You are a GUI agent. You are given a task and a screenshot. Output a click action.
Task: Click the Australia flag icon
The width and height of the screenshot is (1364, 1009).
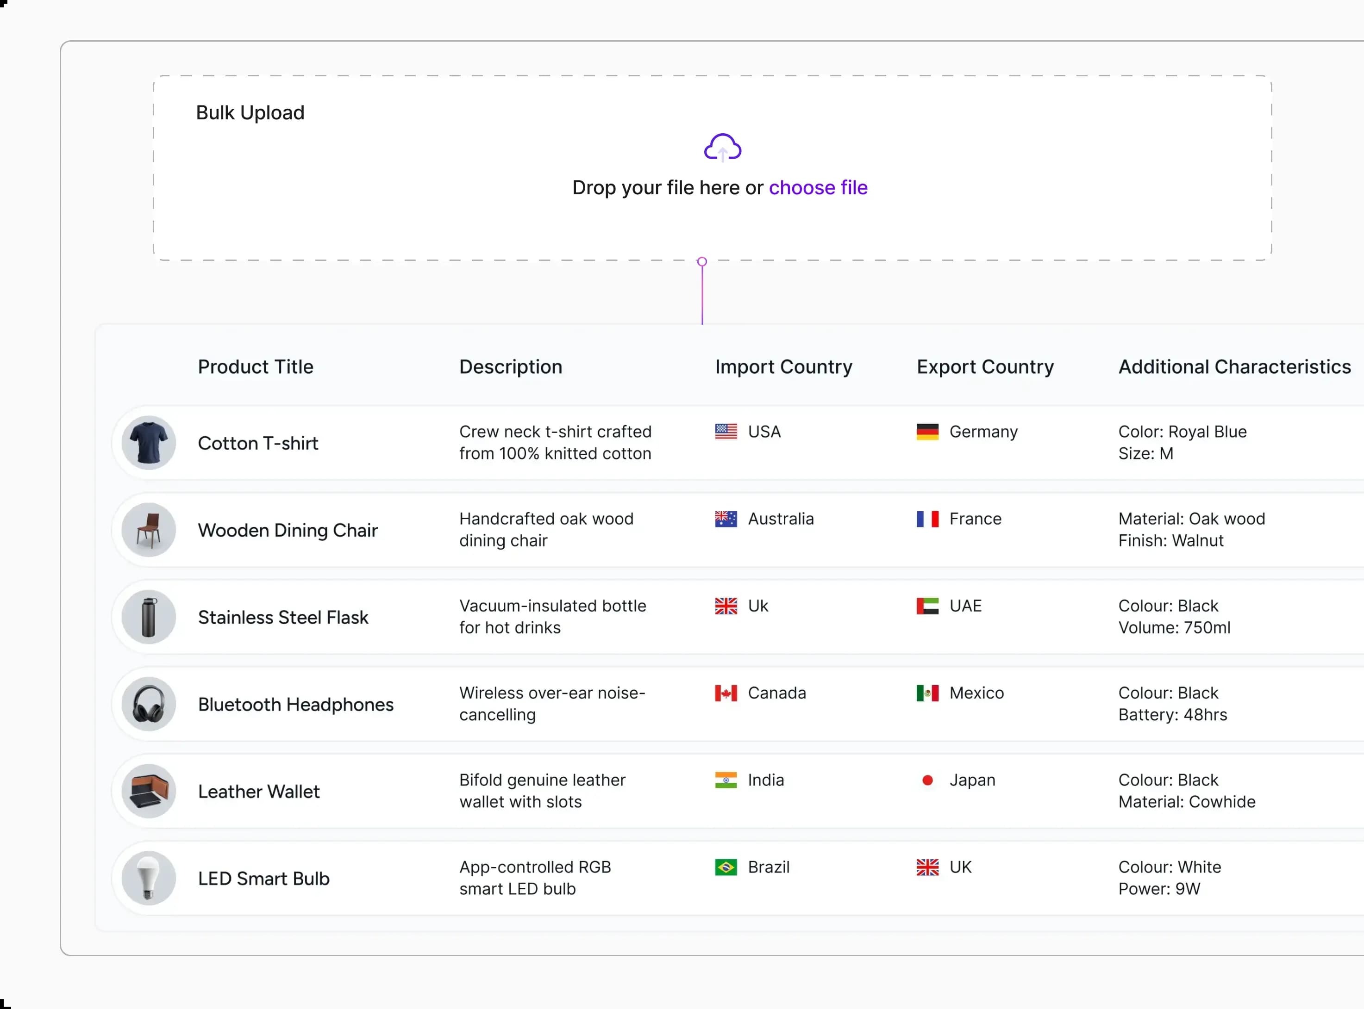pos(726,519)
